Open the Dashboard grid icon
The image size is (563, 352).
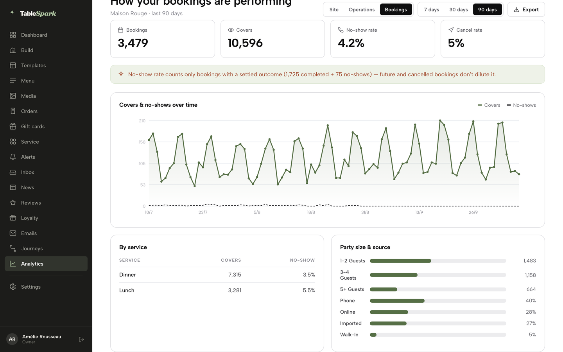coord(13,35)
